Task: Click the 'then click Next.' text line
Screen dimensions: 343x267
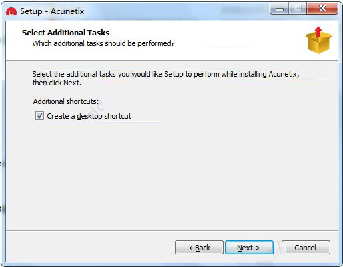Action: tap(57, 83)
